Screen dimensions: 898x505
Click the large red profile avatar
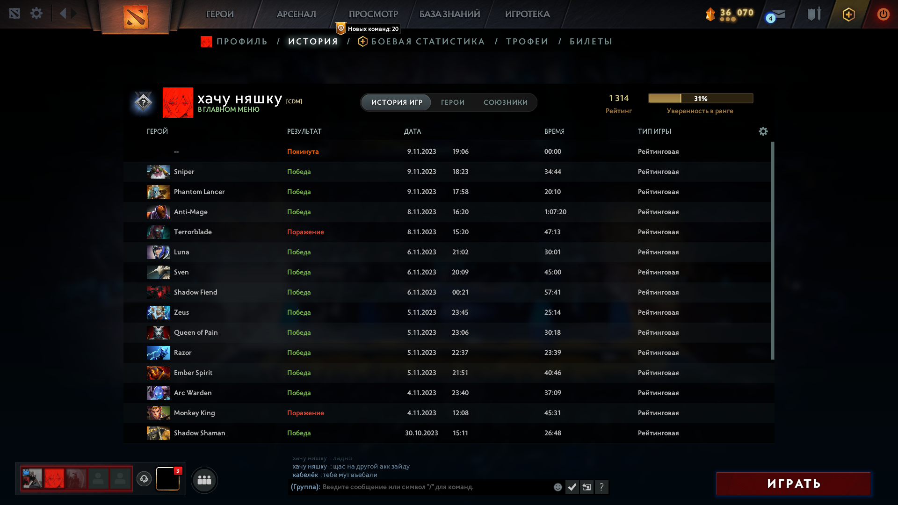178,102
